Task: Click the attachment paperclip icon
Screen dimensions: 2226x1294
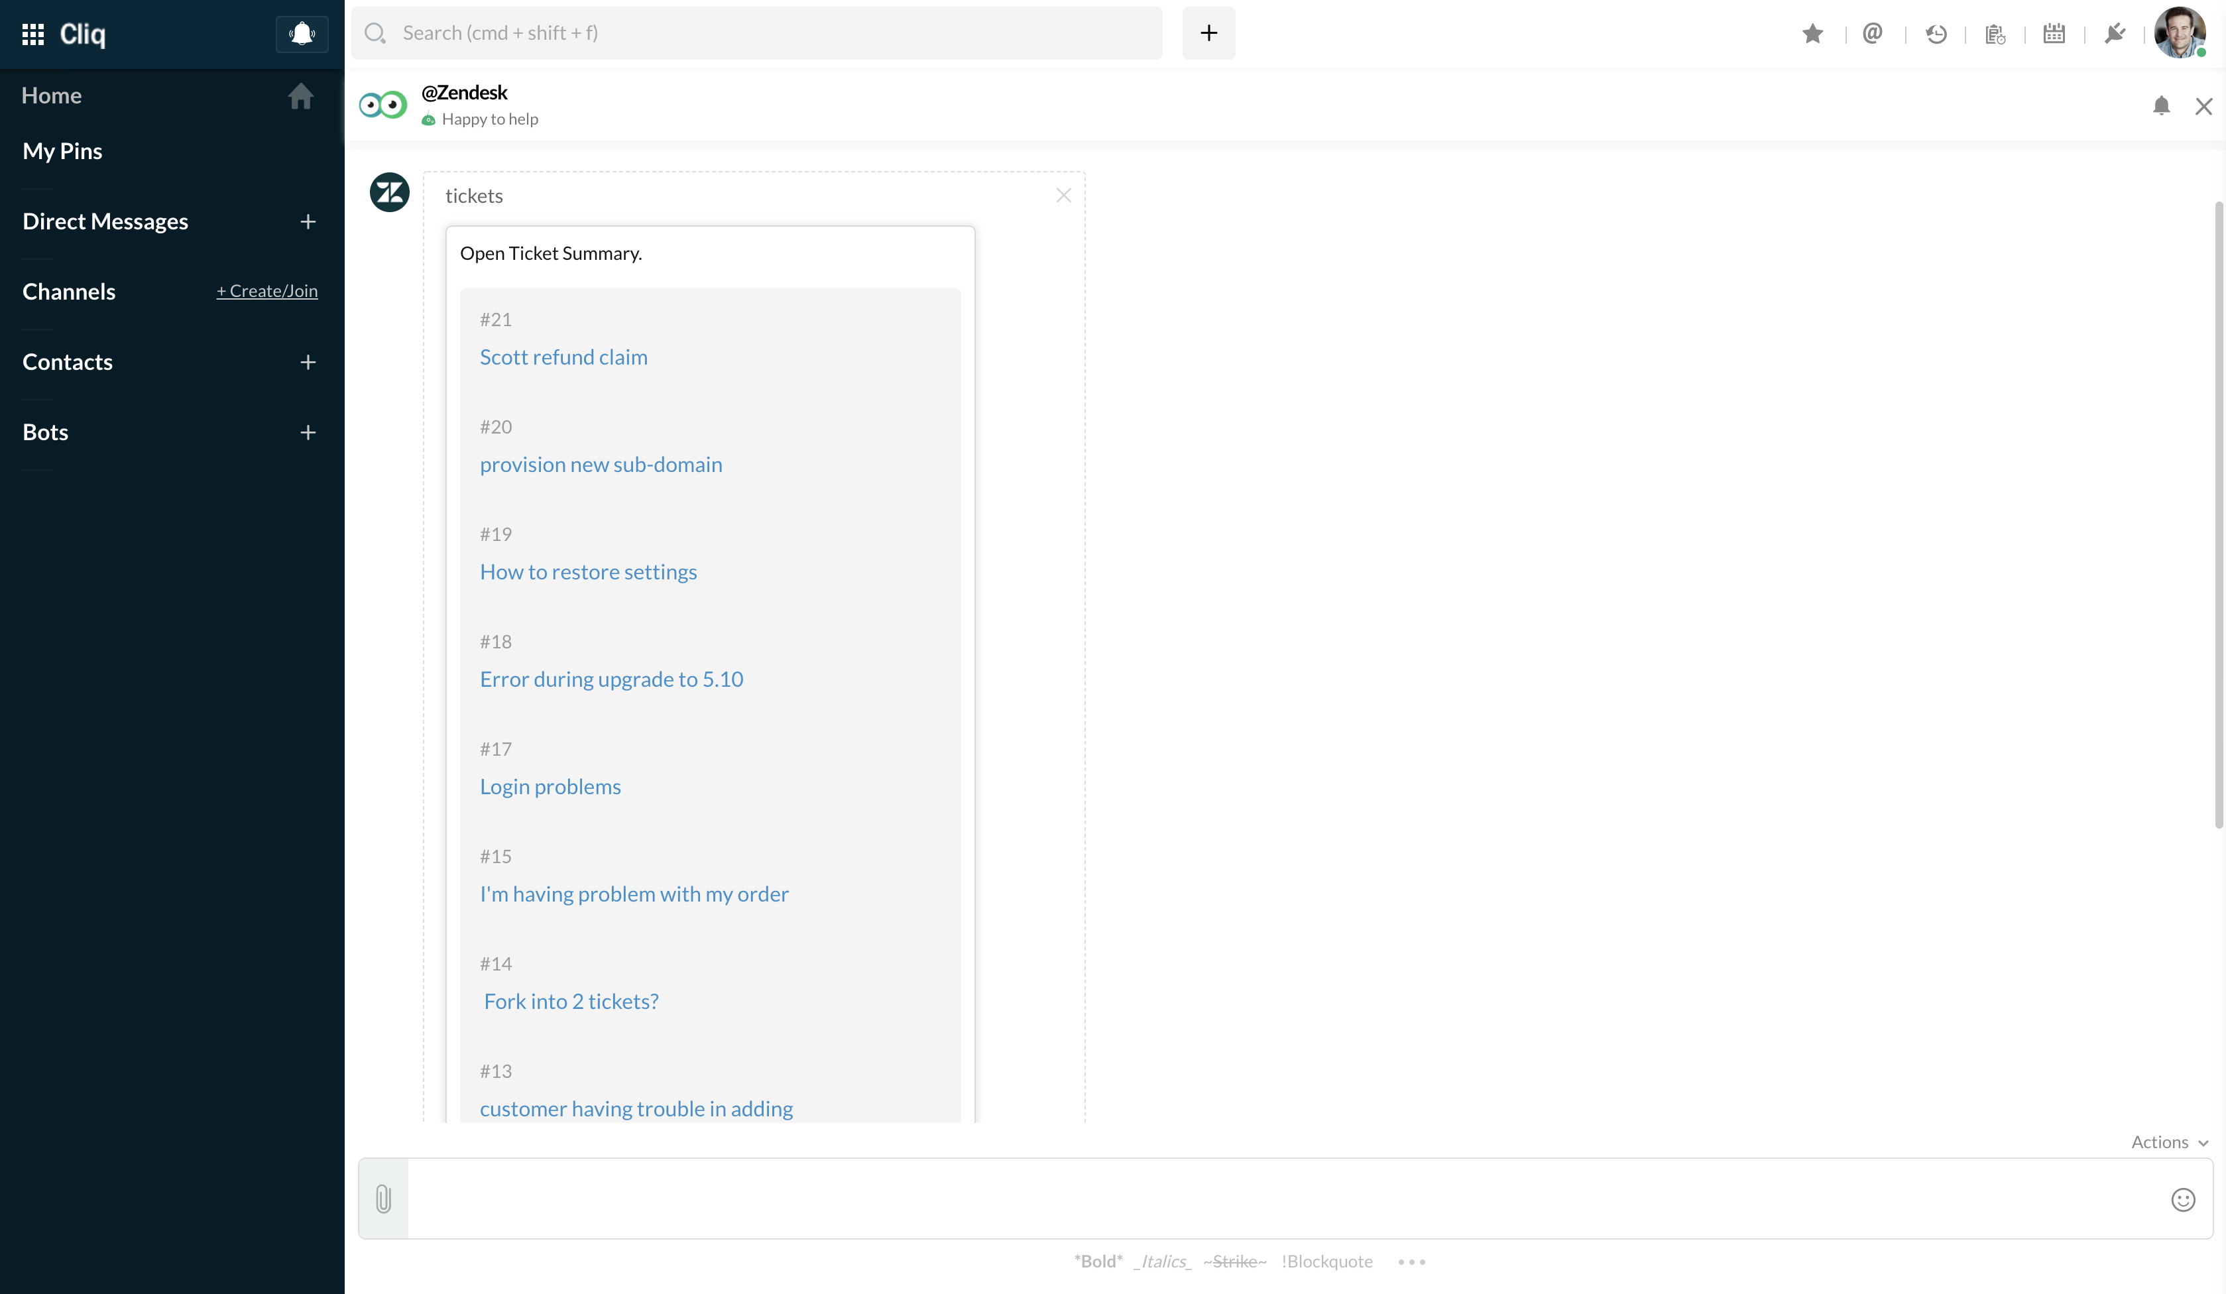Action: tap(383, 1199)
